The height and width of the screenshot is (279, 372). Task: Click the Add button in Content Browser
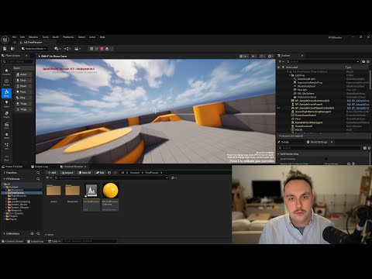(x=52, y=173)
